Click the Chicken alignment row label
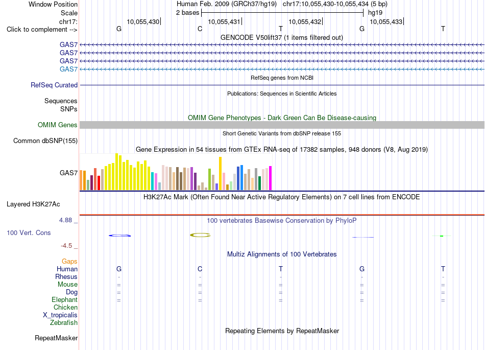This screenshot has width=485, height=350. pyautogui.click(x=65, y=307)
